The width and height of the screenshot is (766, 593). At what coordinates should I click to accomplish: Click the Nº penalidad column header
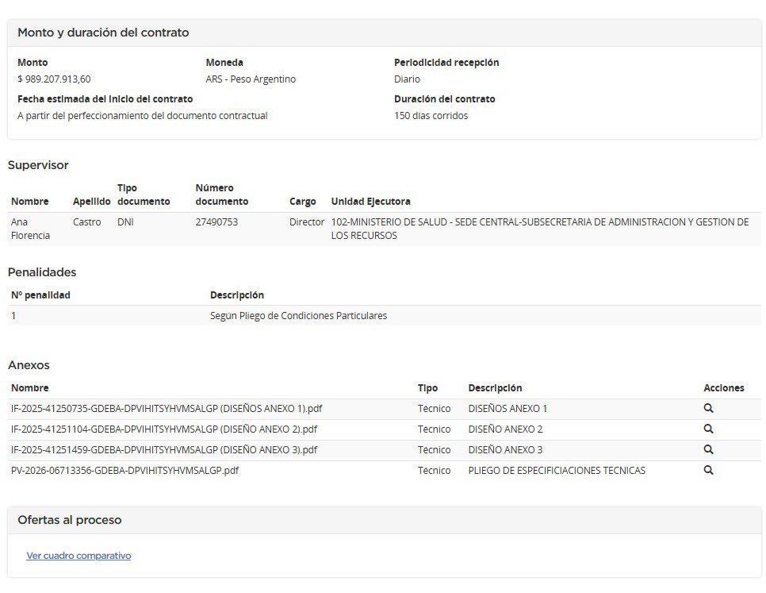click(40, 295)
